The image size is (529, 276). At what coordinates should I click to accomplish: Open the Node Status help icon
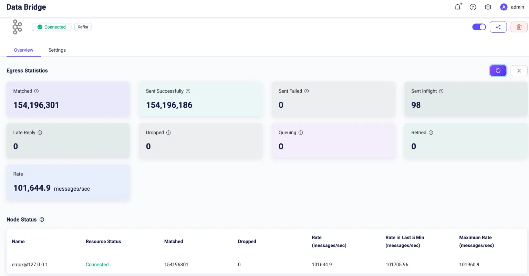[x=42, y=220]
